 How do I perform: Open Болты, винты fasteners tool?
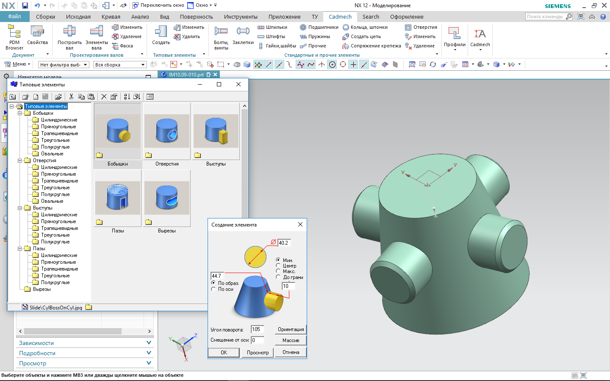221,32
